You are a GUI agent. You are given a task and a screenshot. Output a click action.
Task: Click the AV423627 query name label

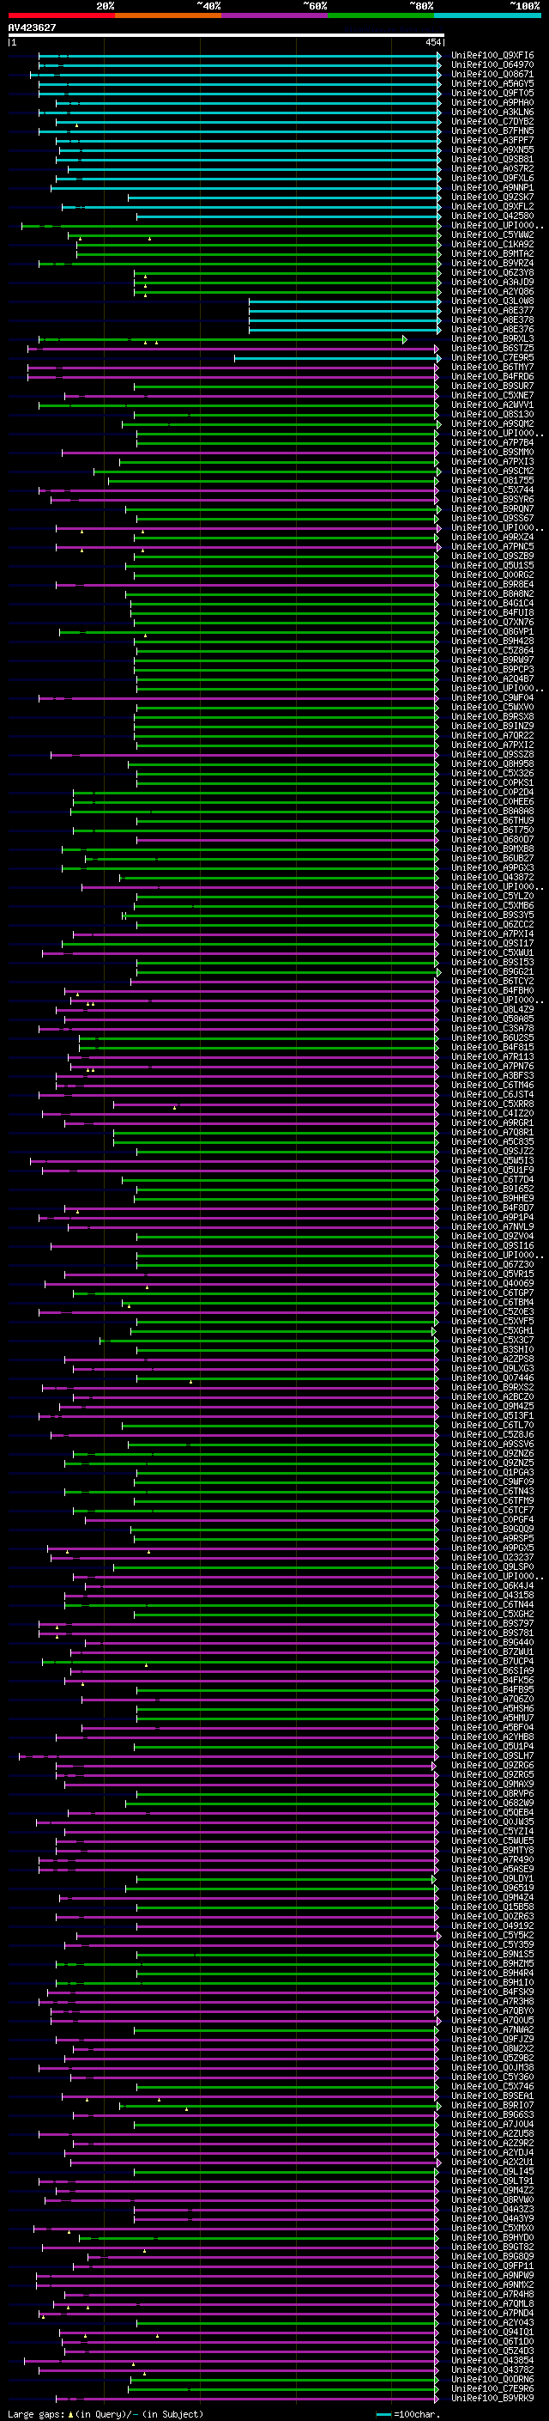click(32, 27)
